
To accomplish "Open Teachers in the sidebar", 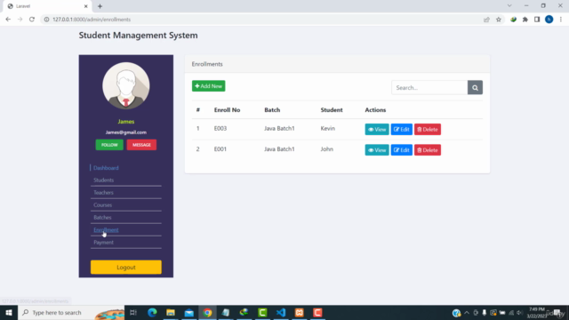I will click(x=103, y=193).
